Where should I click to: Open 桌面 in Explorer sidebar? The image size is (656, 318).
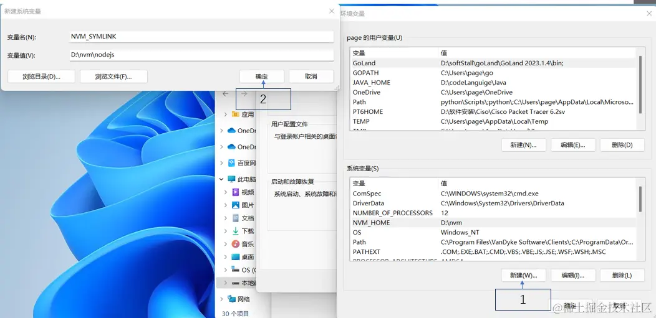coord(248,257)
